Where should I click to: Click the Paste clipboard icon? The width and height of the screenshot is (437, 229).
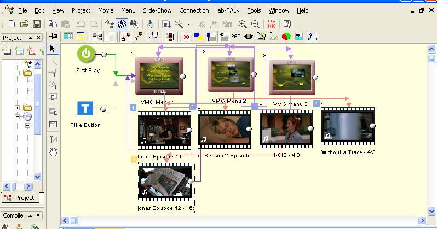(65, 24)
